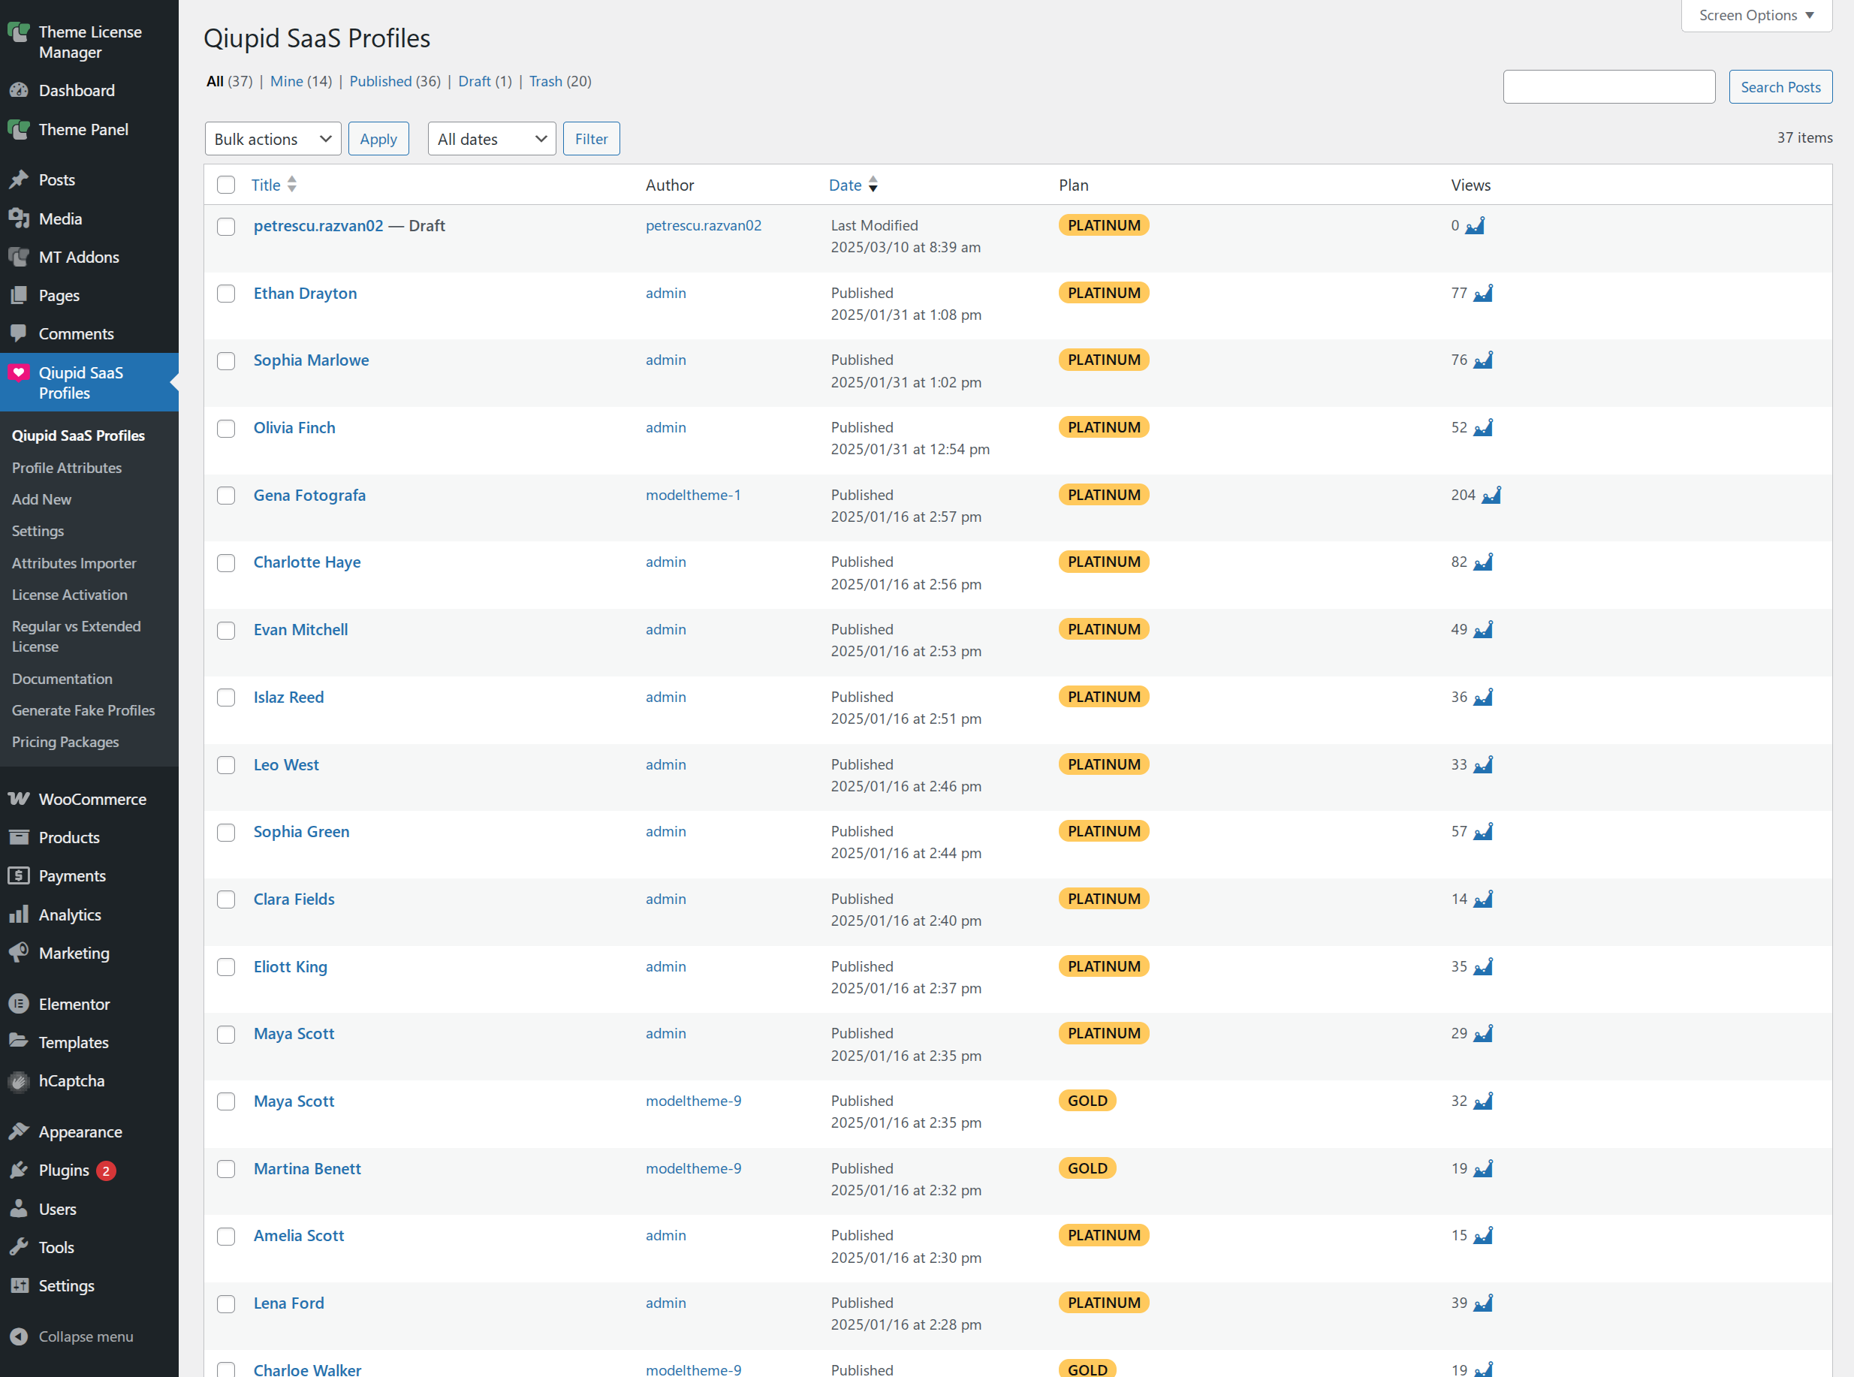Sort profiles by Date column

point(853,185)
